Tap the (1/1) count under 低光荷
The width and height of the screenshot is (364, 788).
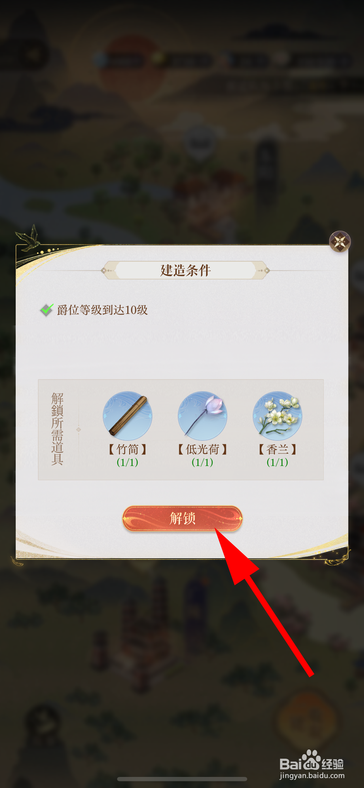pos(202,462)
